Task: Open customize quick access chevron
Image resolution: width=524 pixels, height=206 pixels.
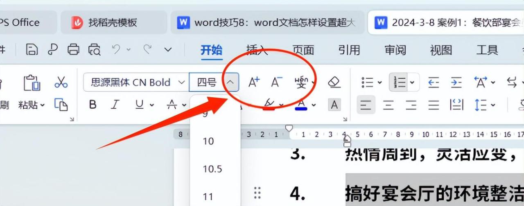Action: [168, 49]
